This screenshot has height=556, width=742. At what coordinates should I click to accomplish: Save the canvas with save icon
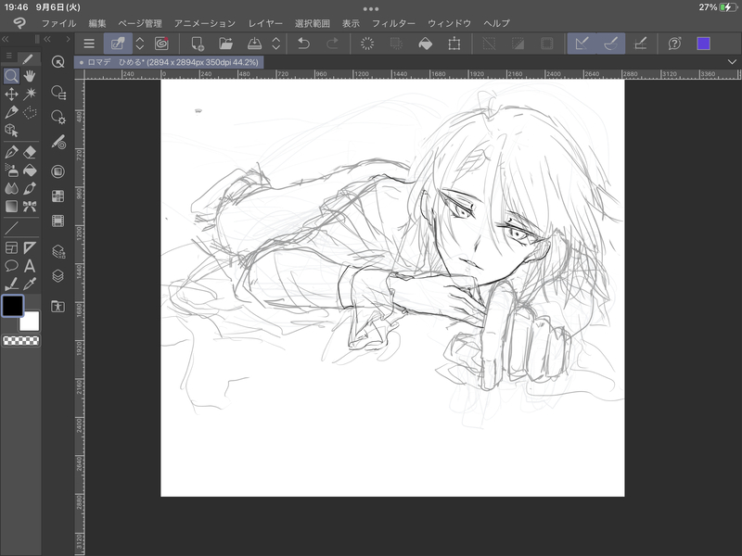pyautogui.click(x=254, y=44)
